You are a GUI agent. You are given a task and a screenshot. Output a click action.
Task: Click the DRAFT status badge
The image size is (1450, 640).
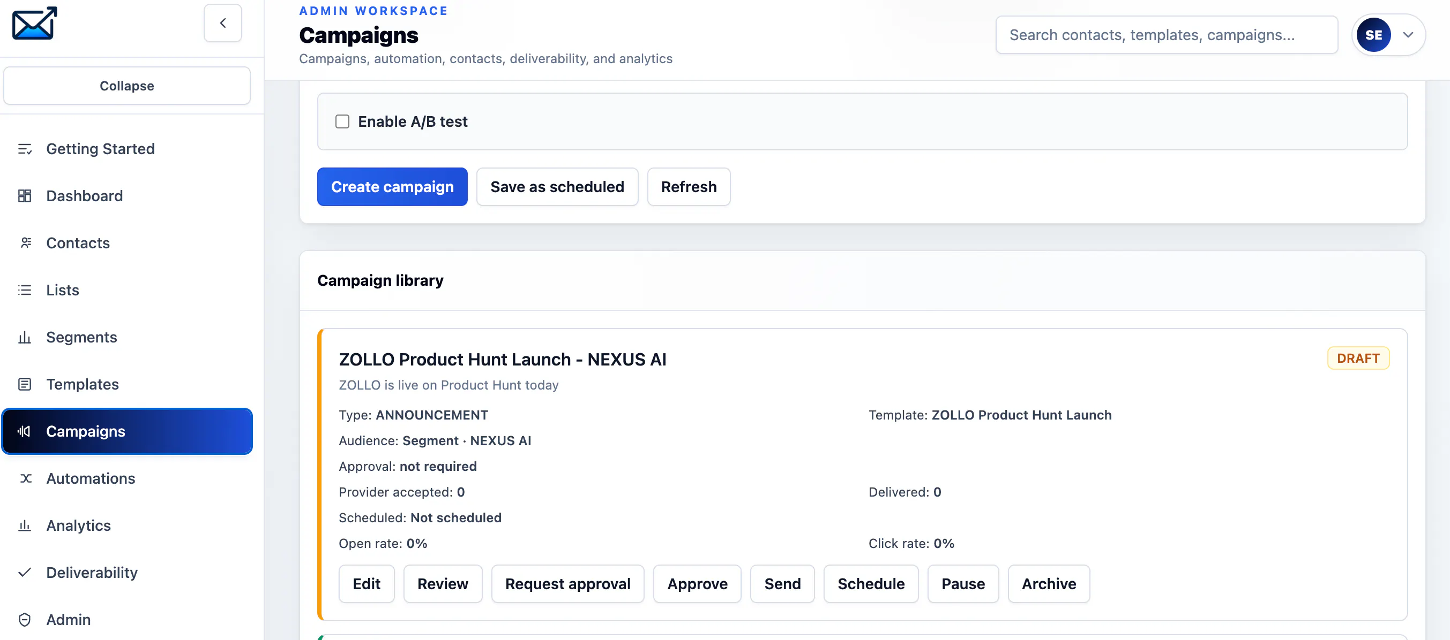point(1358,359)
